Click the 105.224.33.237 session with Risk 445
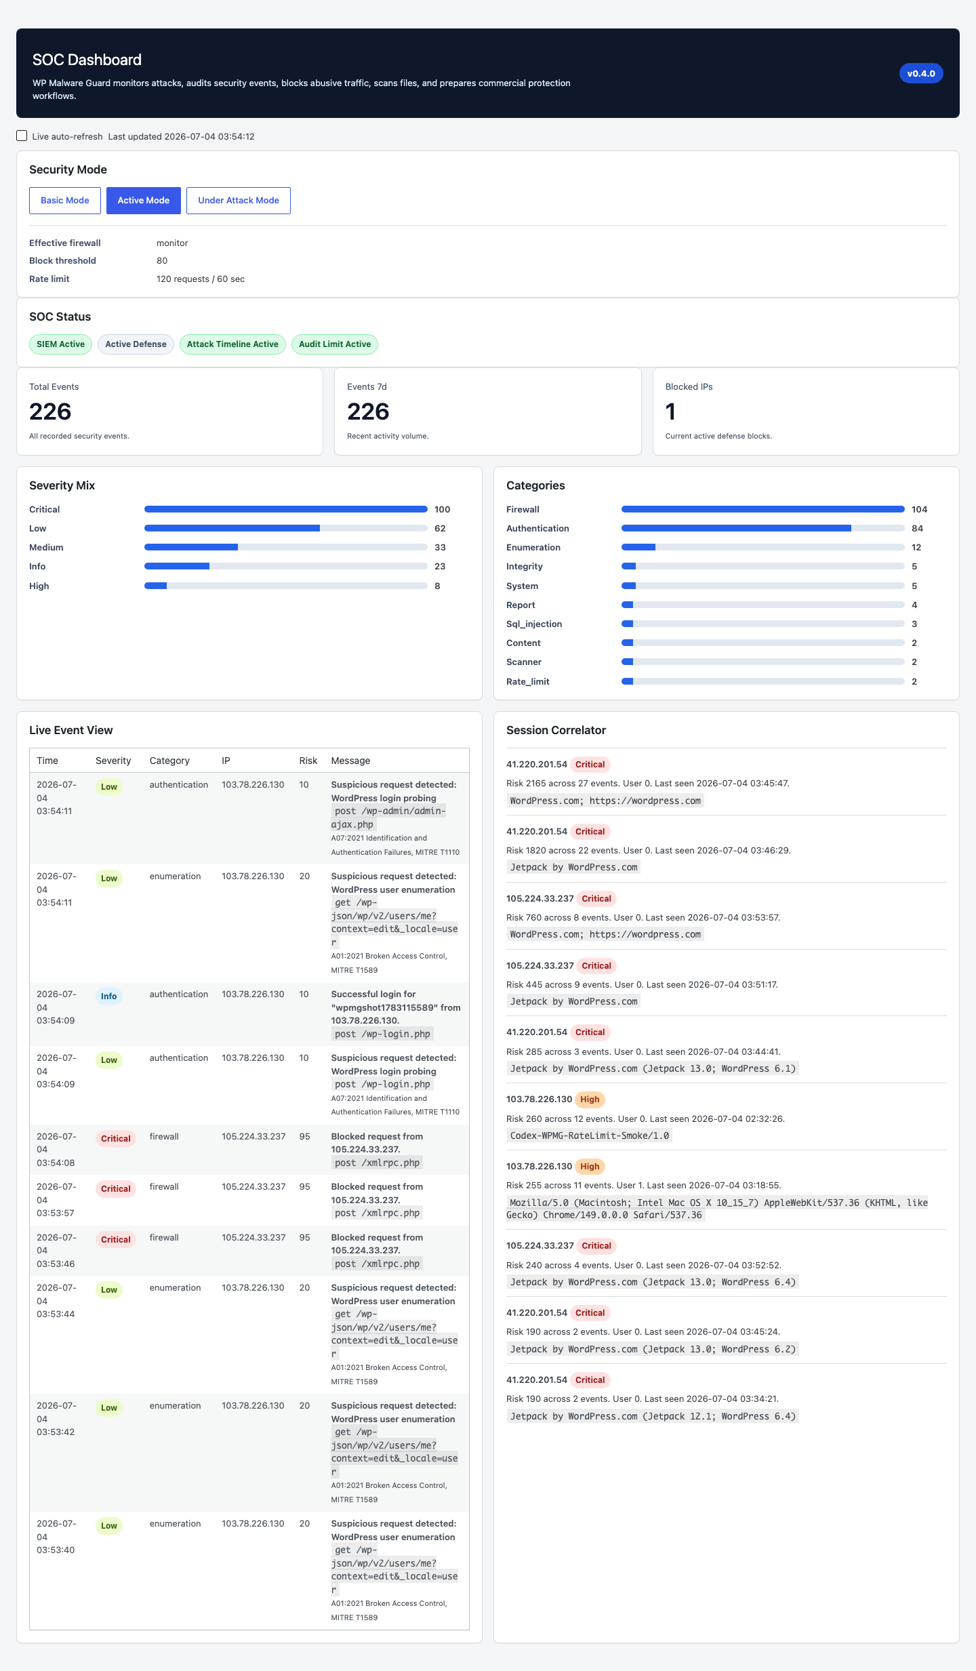The width and height of the screenshot is (976, 1671). pyautogui.click(x=727, y=983)
